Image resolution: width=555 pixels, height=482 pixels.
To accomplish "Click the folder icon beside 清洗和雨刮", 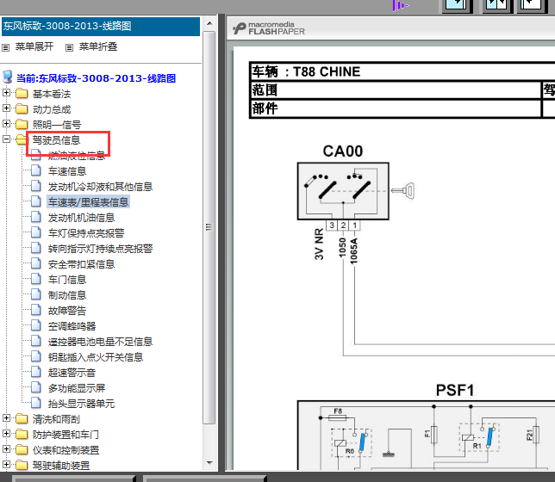I will click(22, 419).
